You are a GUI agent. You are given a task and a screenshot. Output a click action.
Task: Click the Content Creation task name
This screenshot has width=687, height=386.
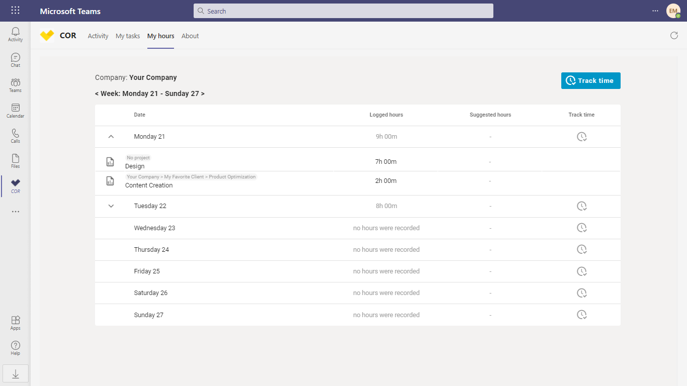pos(149,185)
